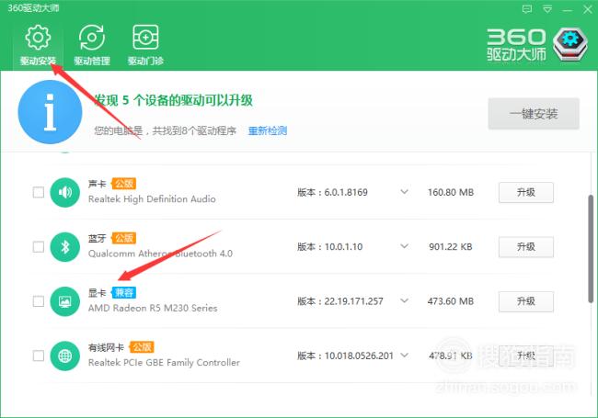Open the title bar dropdown menu icon
The image size is (598, 418).
tap(547, 9)
